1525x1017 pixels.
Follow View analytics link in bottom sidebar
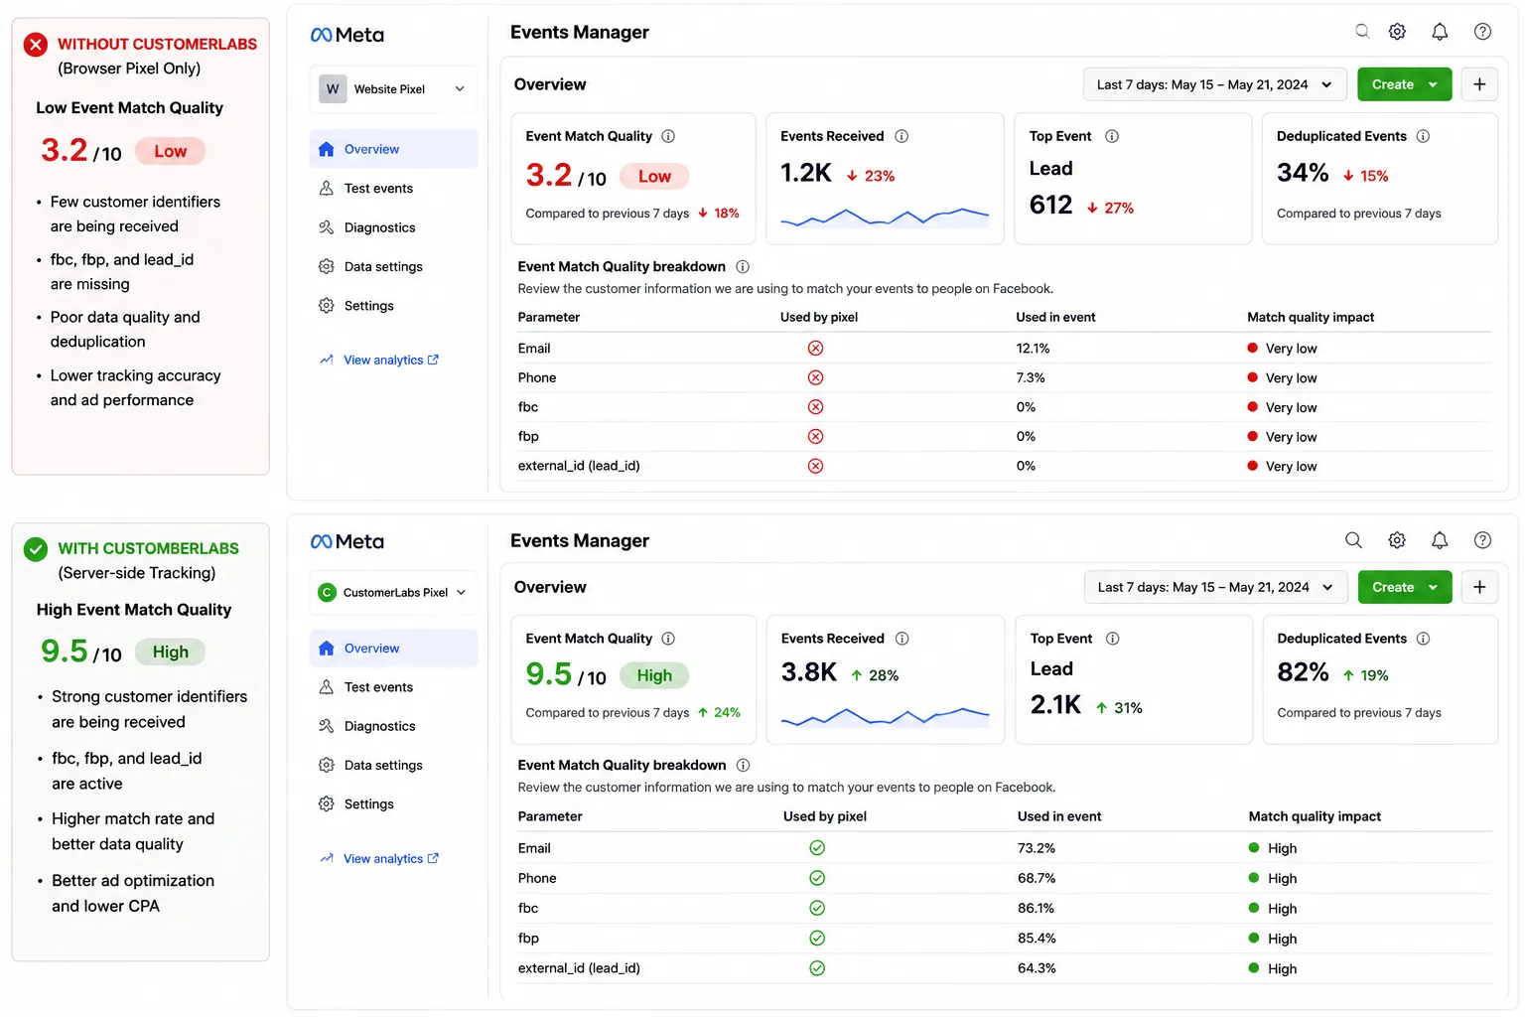(379, 859)
